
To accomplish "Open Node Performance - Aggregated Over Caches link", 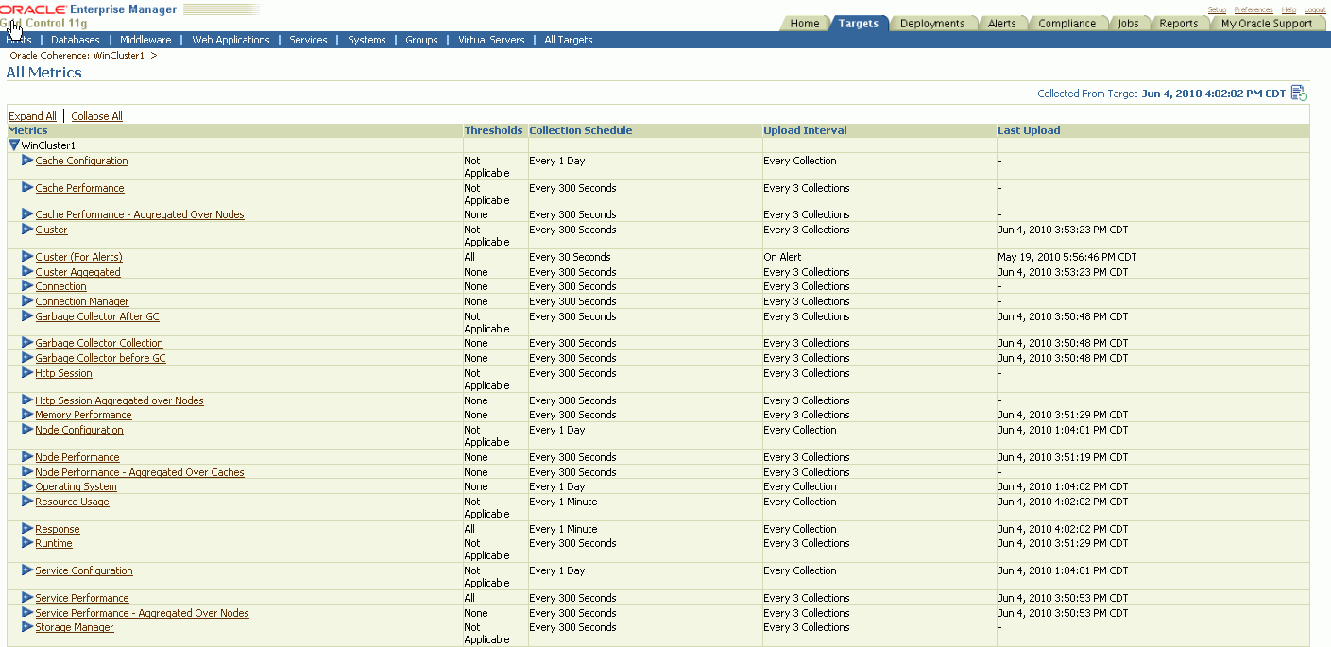I will (x=140, y=472).
